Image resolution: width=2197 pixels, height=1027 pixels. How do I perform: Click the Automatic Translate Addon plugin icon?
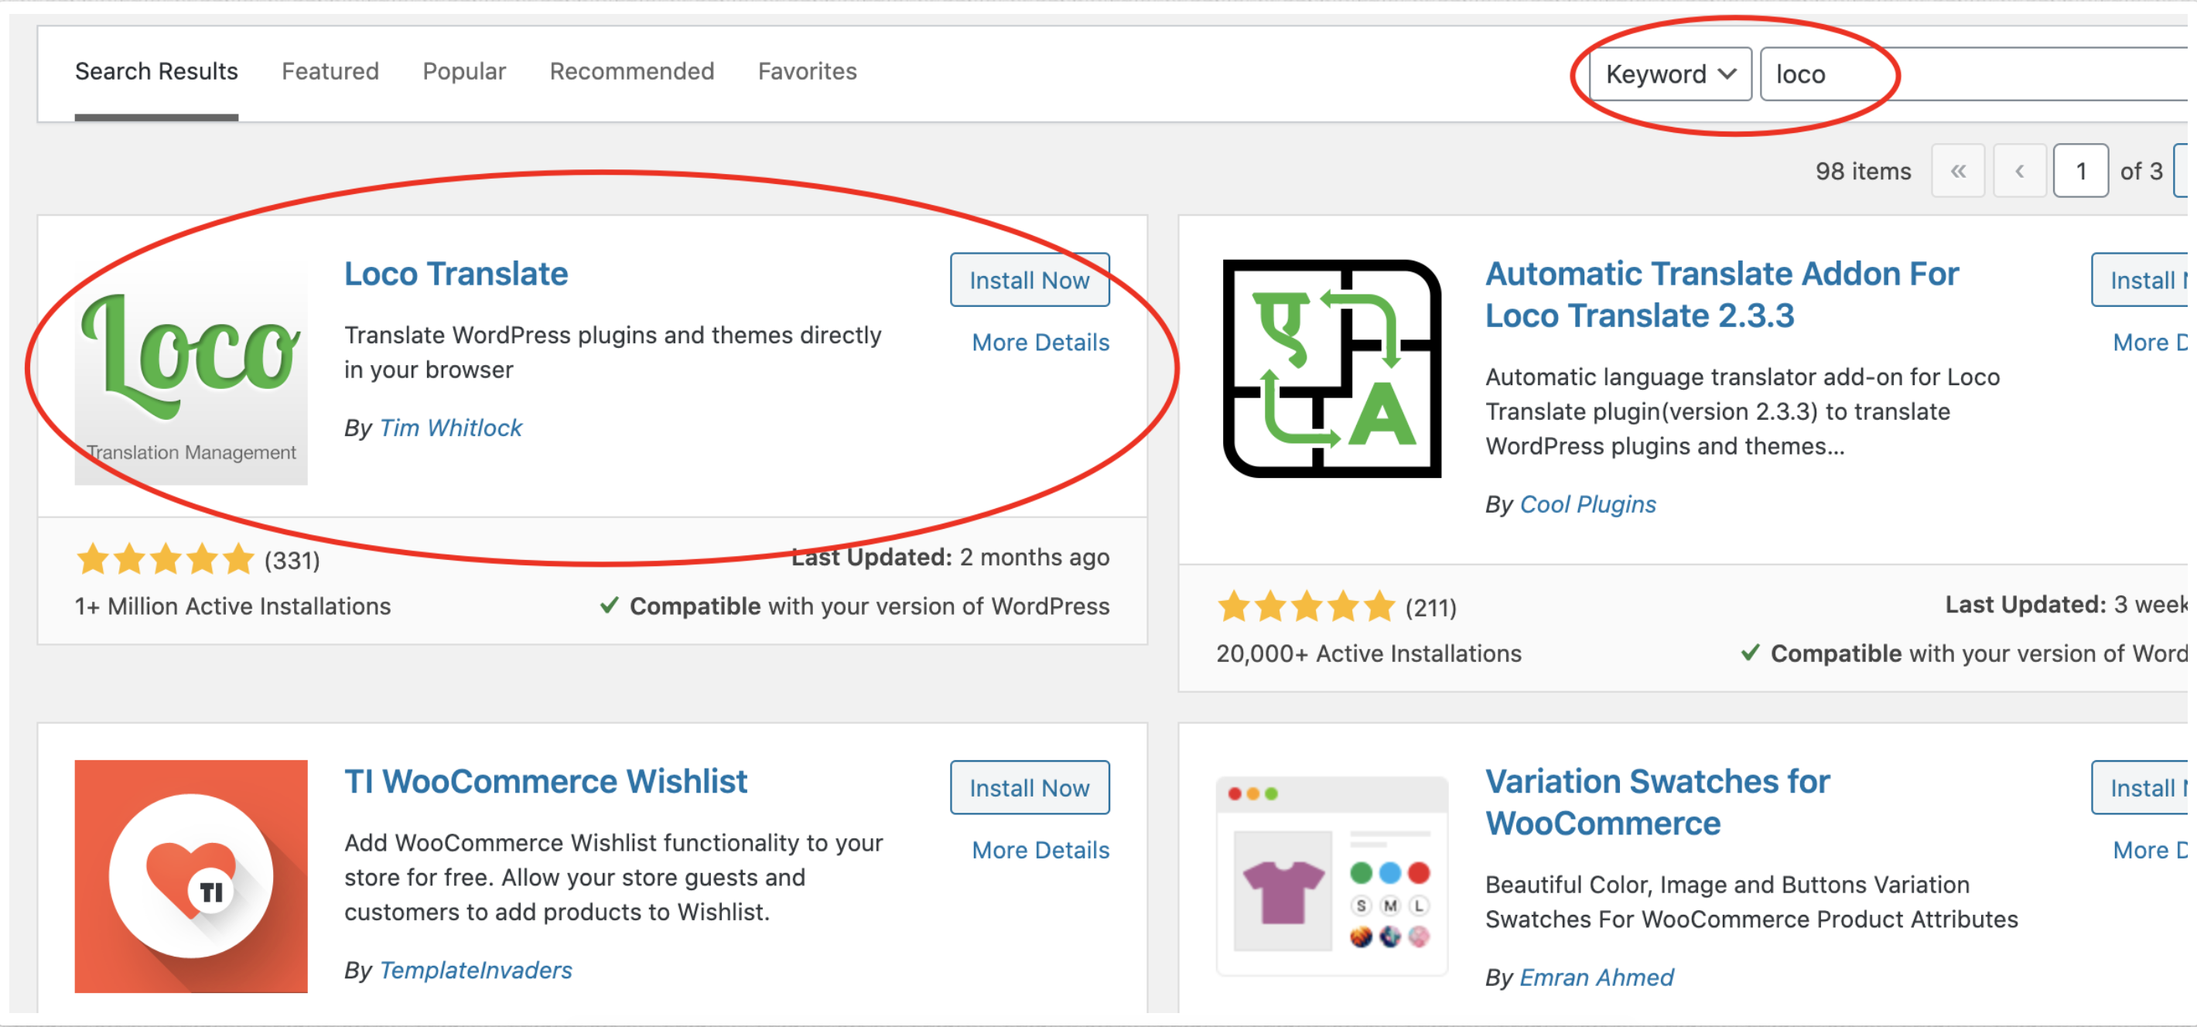point(1332,369)
